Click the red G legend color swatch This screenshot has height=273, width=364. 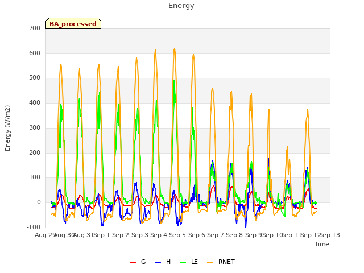click(133, 263)
